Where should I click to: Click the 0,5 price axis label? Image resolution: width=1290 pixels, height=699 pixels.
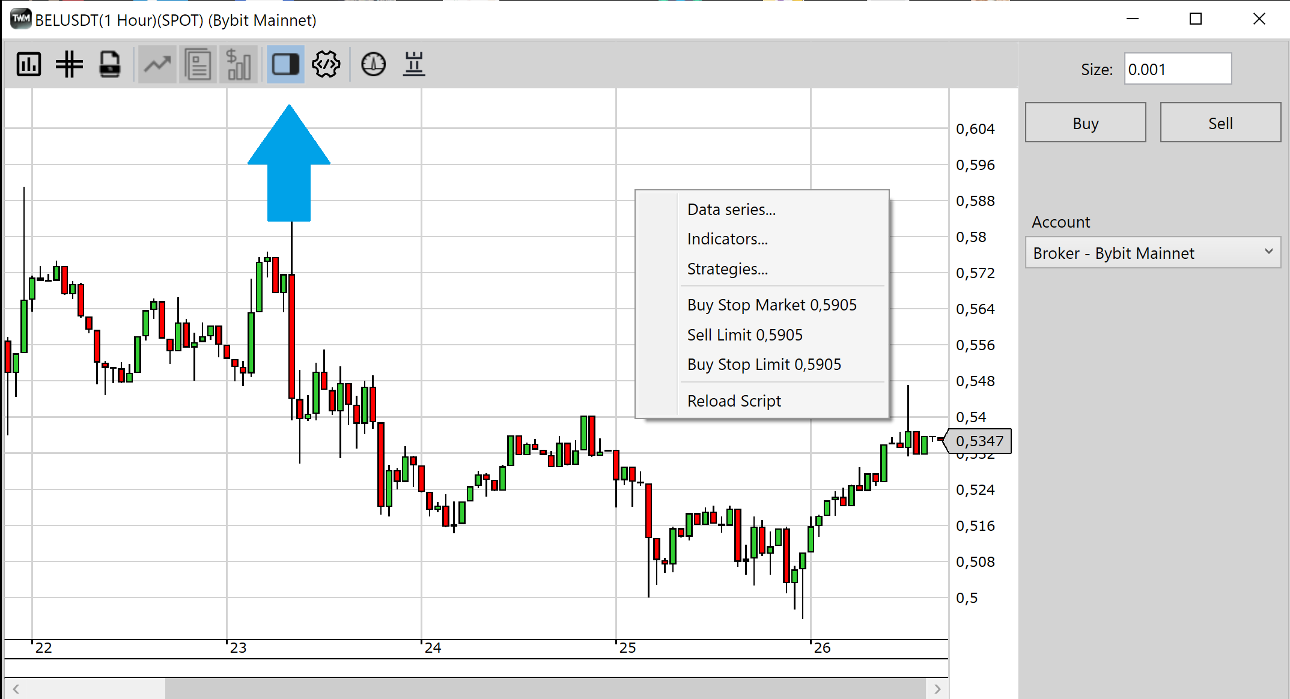[x=967, y=598]
